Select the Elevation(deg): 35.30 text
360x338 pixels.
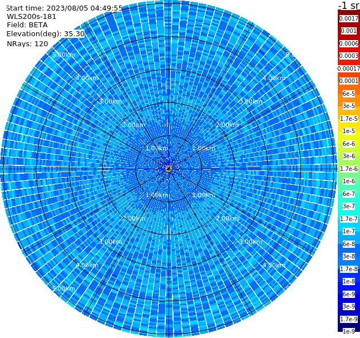[x=46, y=34]
